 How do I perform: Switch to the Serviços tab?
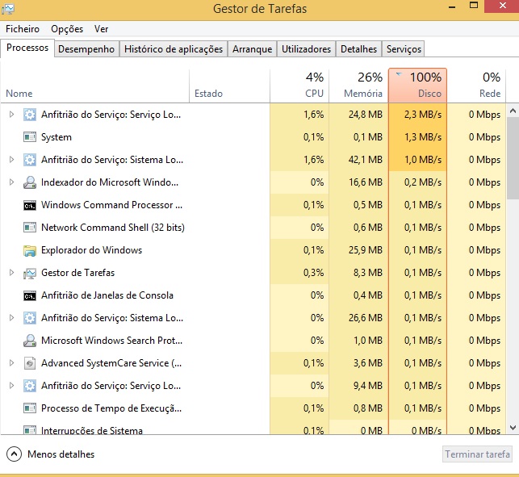click(404, 49)
